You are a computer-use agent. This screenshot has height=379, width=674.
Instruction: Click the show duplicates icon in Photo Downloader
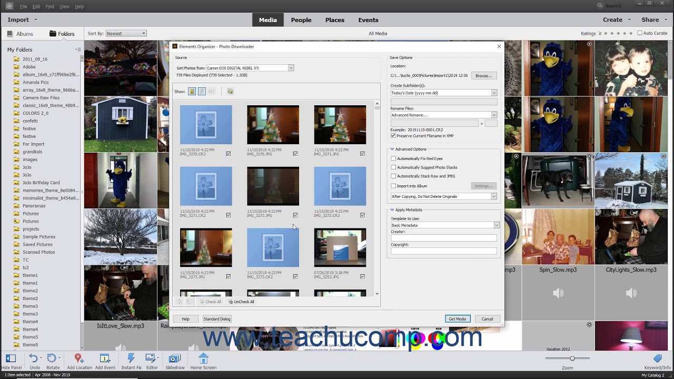(230, 92)
